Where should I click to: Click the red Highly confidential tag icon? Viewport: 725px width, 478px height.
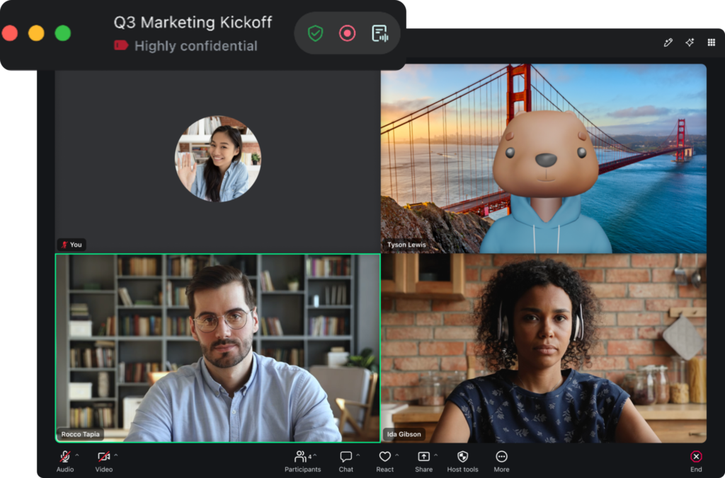[x=121, y=45]
